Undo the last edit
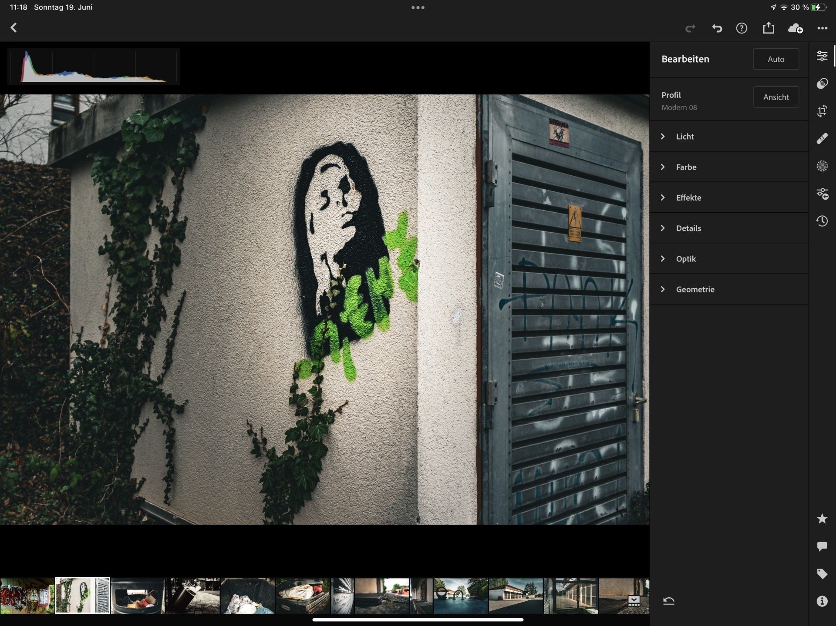The image size is (836, 626). tap(717, 28)
